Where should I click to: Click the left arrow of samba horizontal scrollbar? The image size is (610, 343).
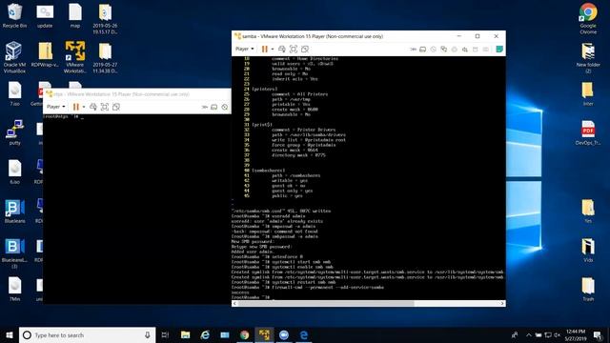(x=234, y=303)
